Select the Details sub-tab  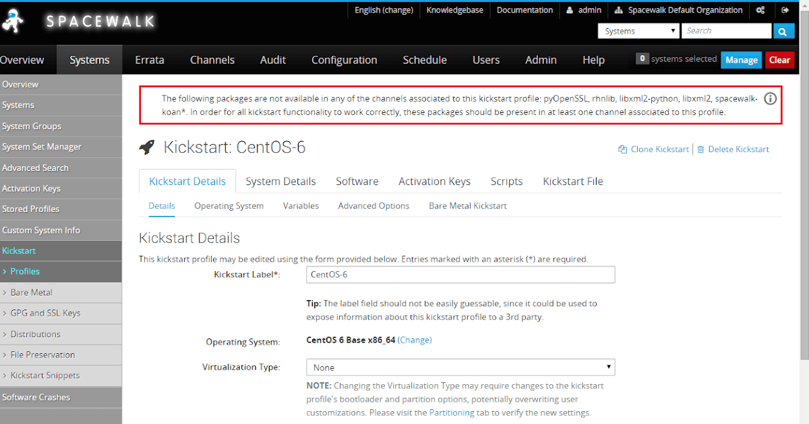click(162, 205)
